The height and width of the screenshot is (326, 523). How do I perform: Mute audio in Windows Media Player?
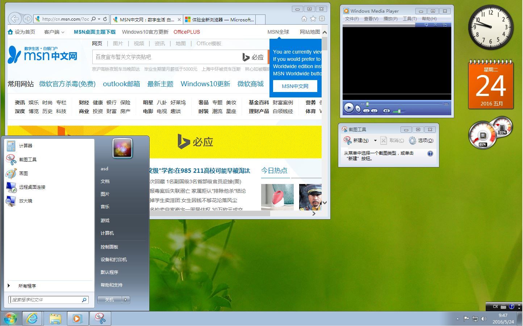pyautogui.click(x=386, y=111)
